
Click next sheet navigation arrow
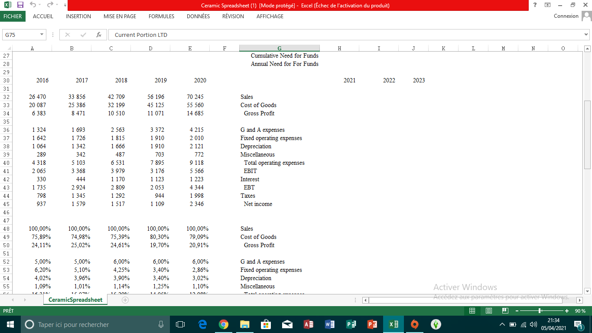(25, 300)
